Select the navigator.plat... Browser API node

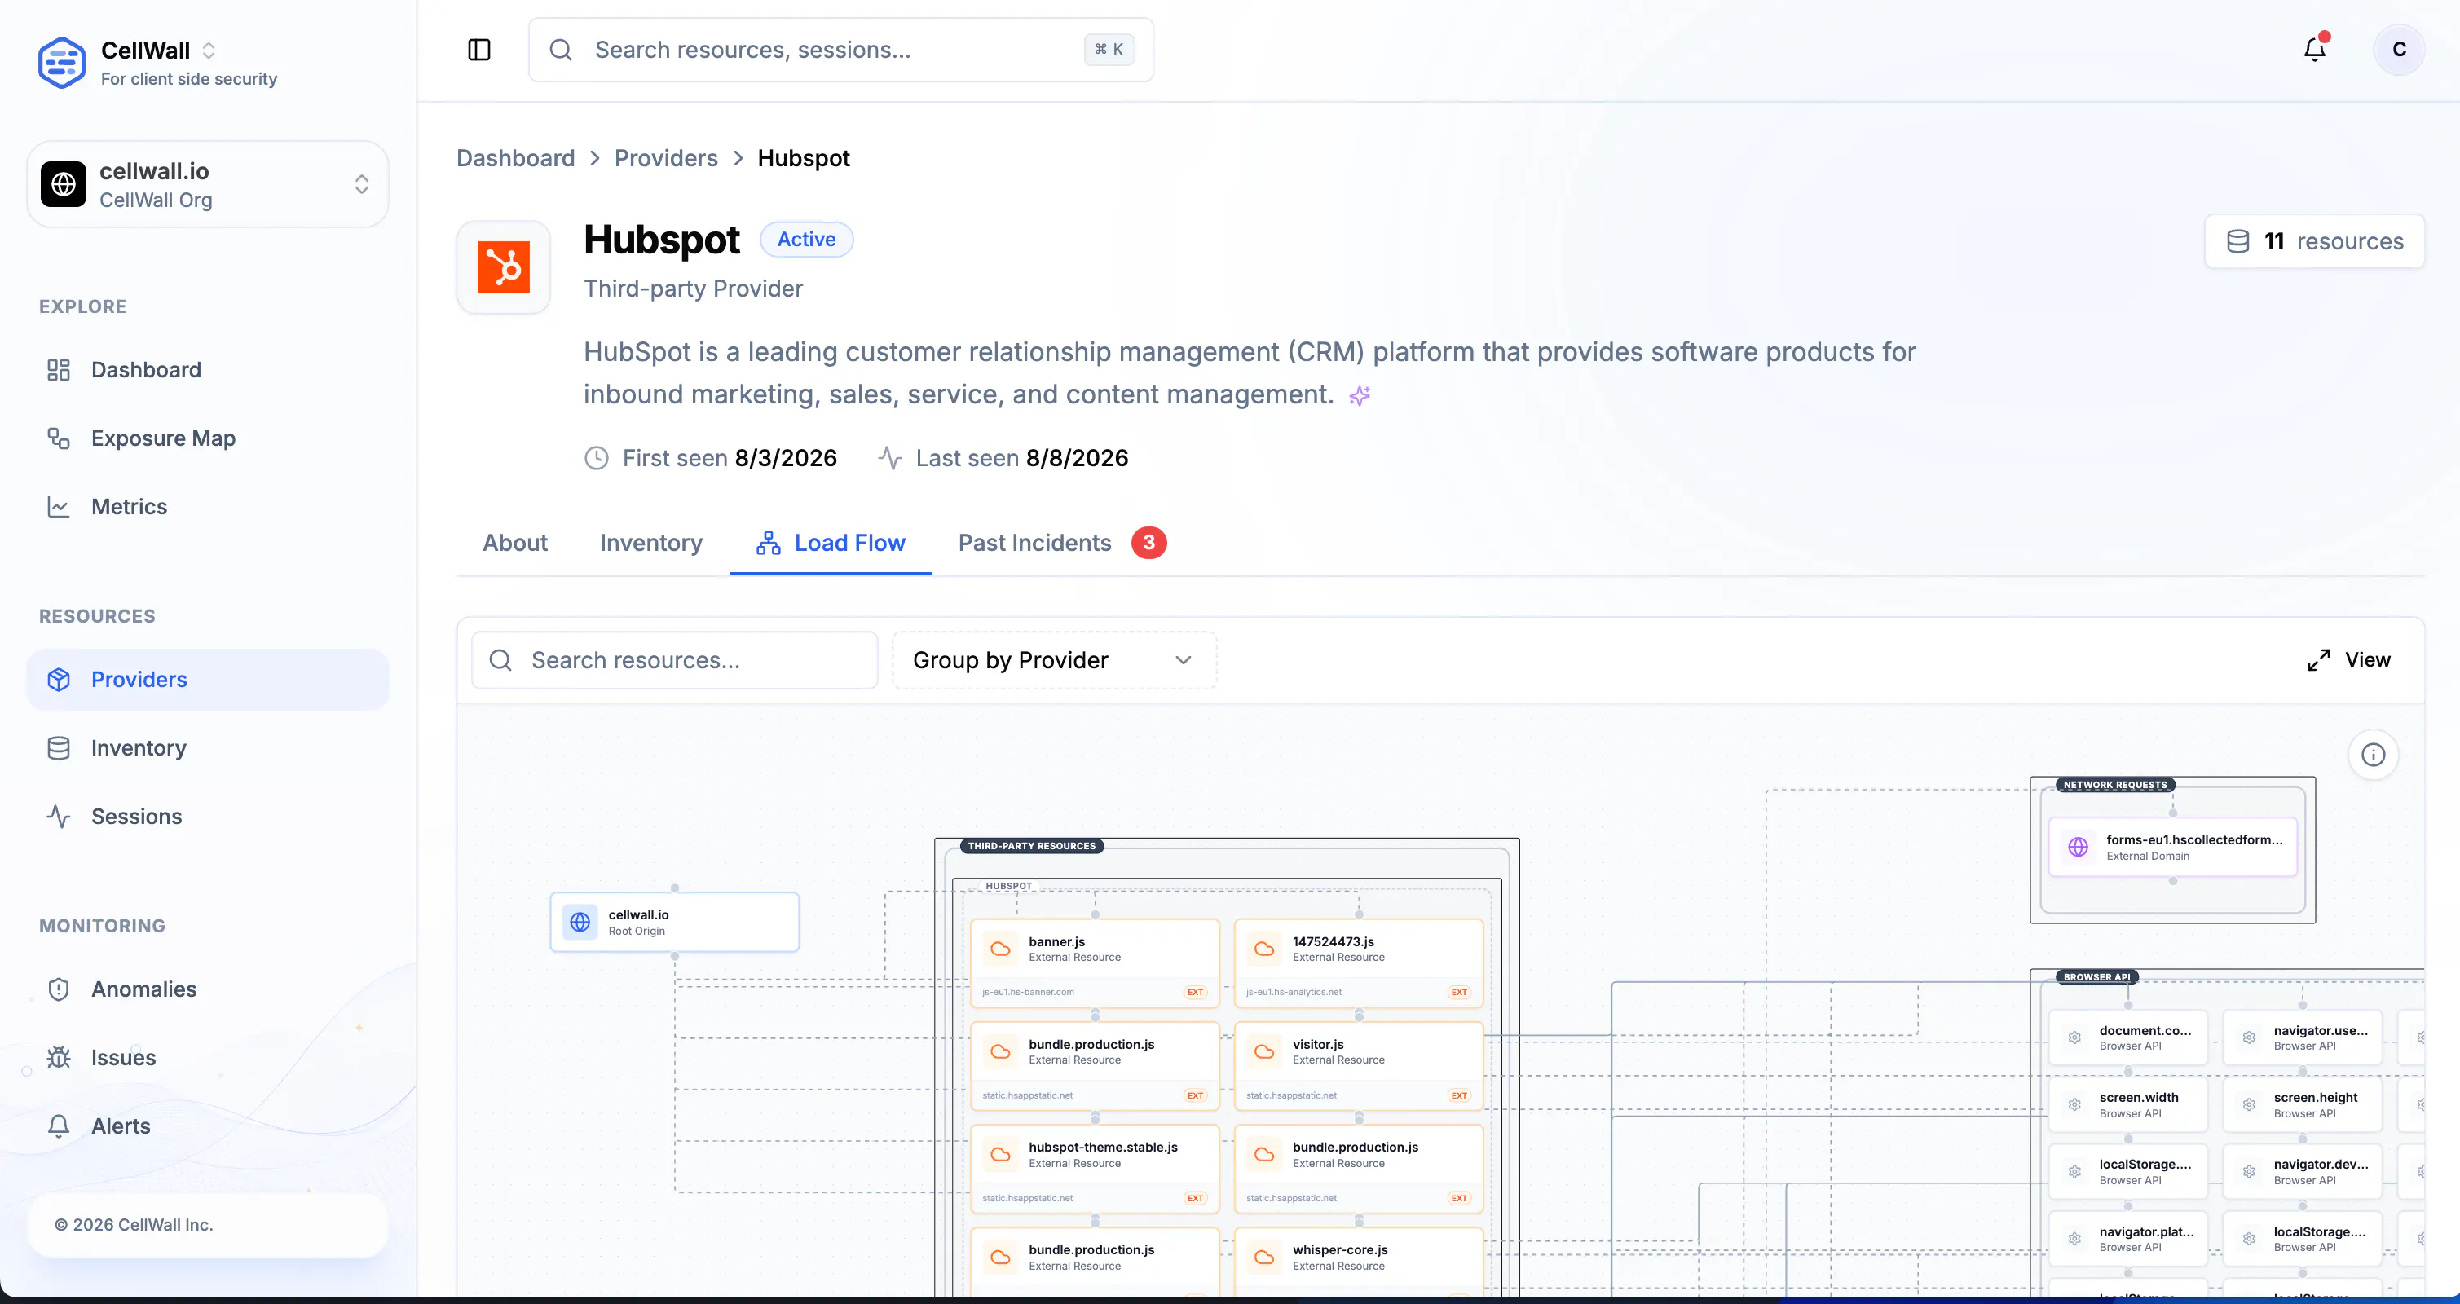[x=2127, y=1239]
